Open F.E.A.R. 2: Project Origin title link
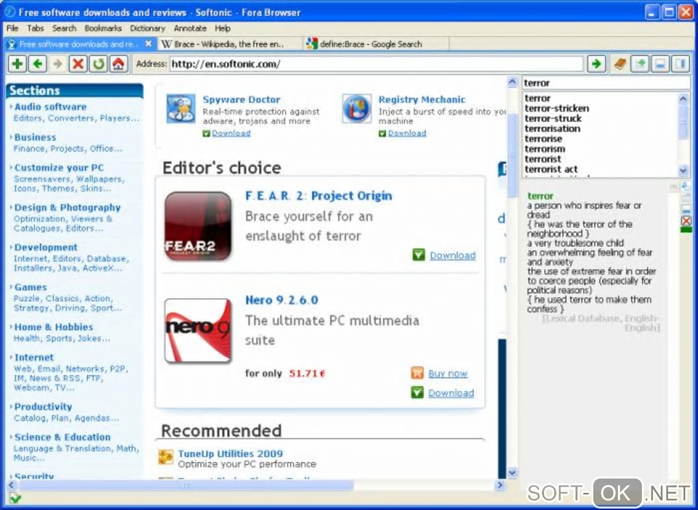Viewport: 698px width, 510px height. click(319, 196)
